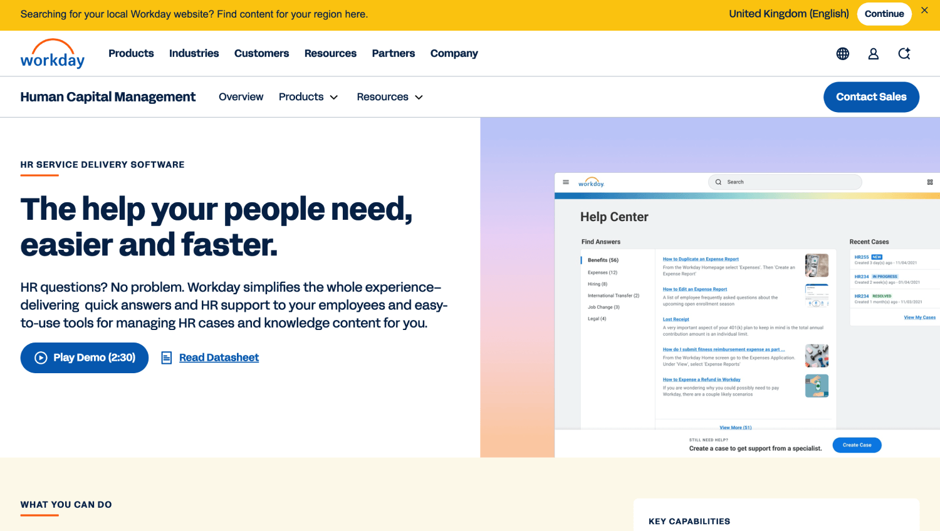Click the View My Cases link
Viewport: 940px width, 531px height.
point(919,317)
